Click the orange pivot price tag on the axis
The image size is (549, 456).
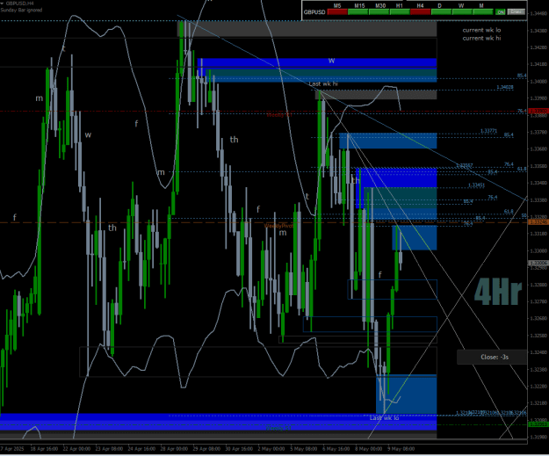(538, 222)
